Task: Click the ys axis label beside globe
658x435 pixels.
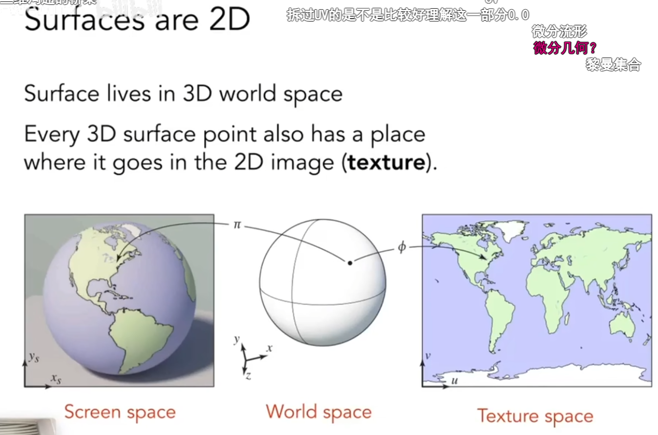Action: point(33,357)
